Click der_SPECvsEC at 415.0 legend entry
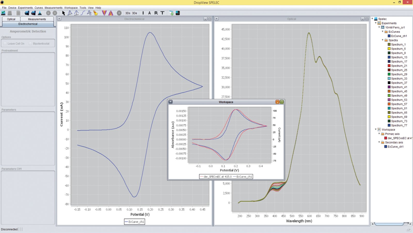The image size is (413, 233). (x=216, y=177)
